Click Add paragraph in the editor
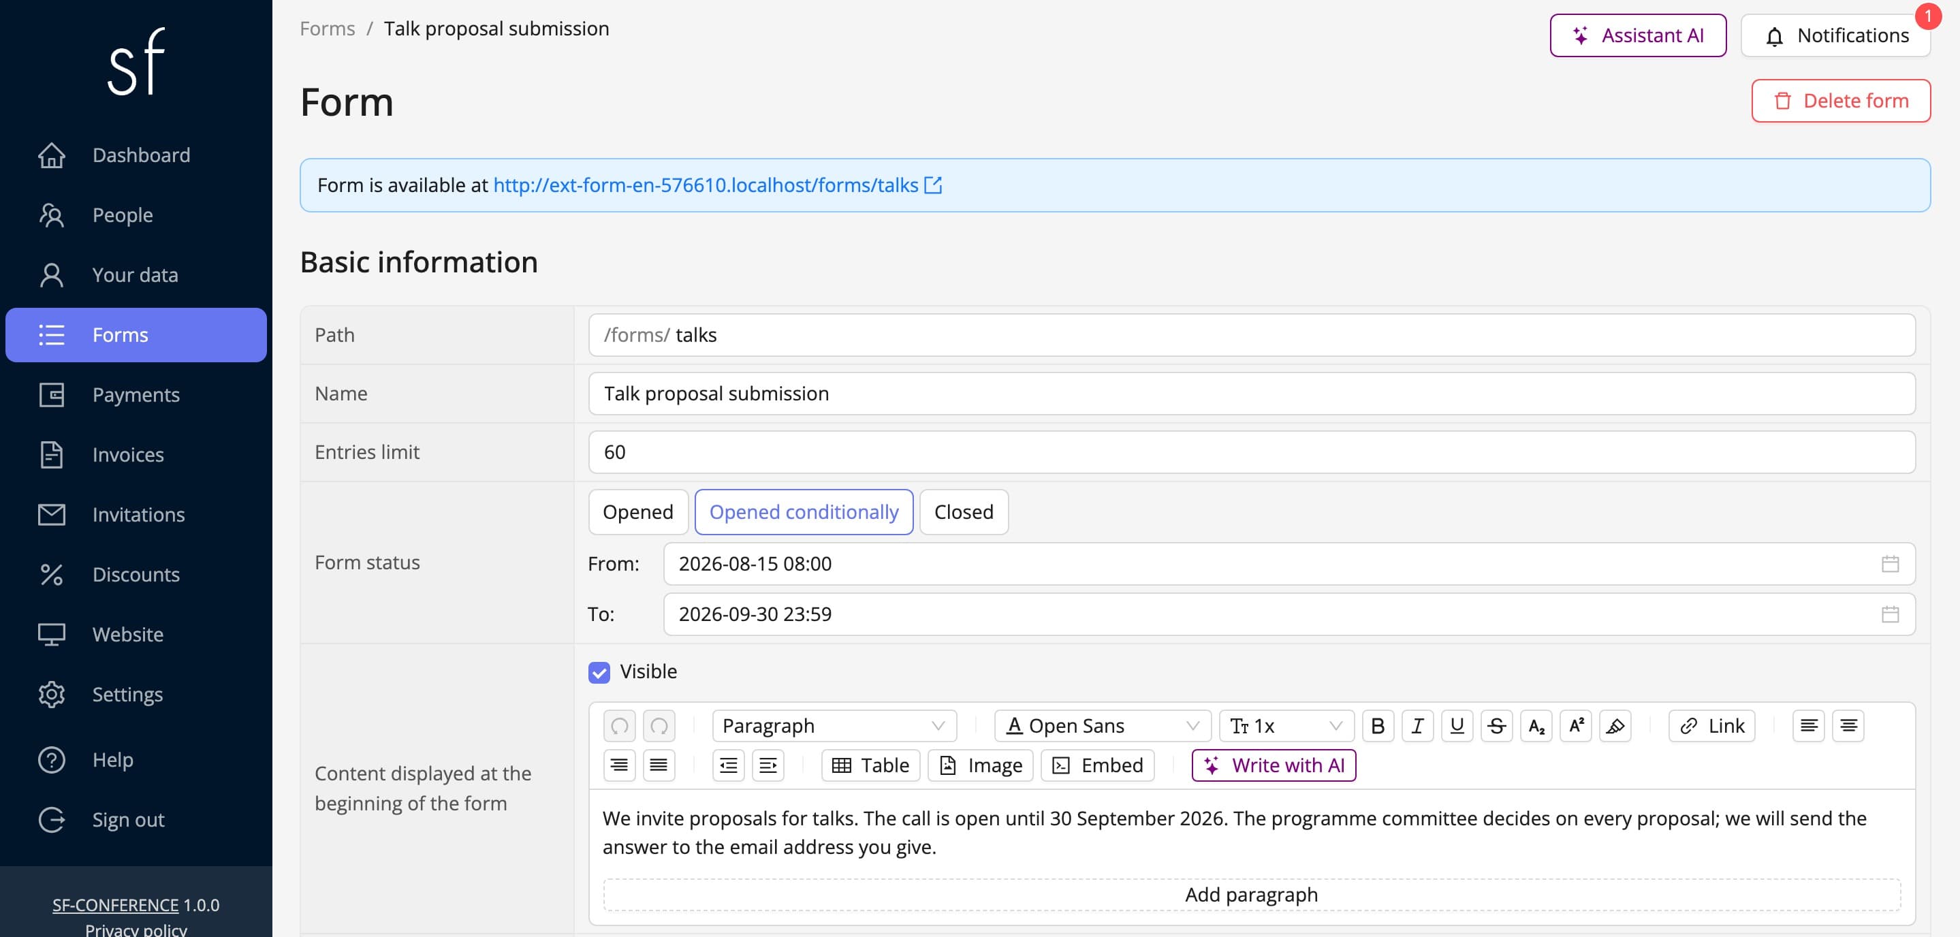 [x=1251, y=894]
